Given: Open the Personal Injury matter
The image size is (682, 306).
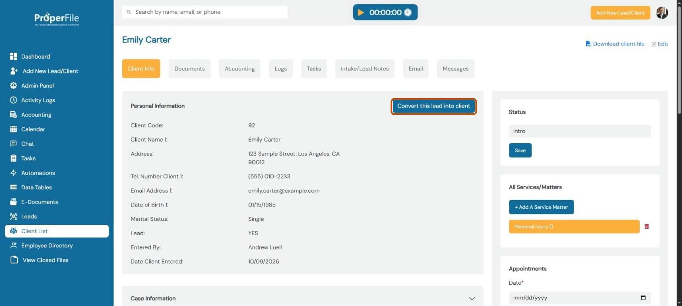Looking at the screenshot, I should point(574,227).
